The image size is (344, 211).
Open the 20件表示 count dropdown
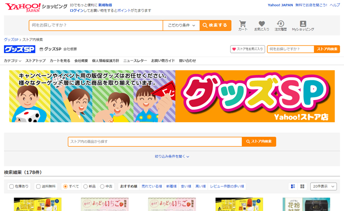[x=323, y=186]
